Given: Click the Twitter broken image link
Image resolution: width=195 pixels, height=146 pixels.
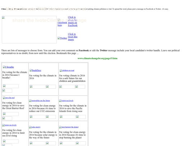Looking at the screenshot, I should coord(62,38).
